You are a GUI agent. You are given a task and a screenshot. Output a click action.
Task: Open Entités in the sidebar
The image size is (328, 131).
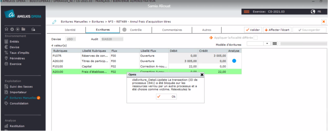(14, 42)
